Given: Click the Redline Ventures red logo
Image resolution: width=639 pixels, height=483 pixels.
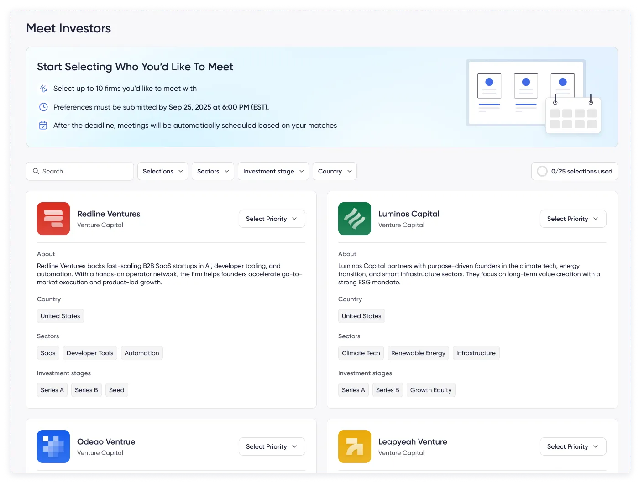Looking at the screenshot, I should [53, 219].
